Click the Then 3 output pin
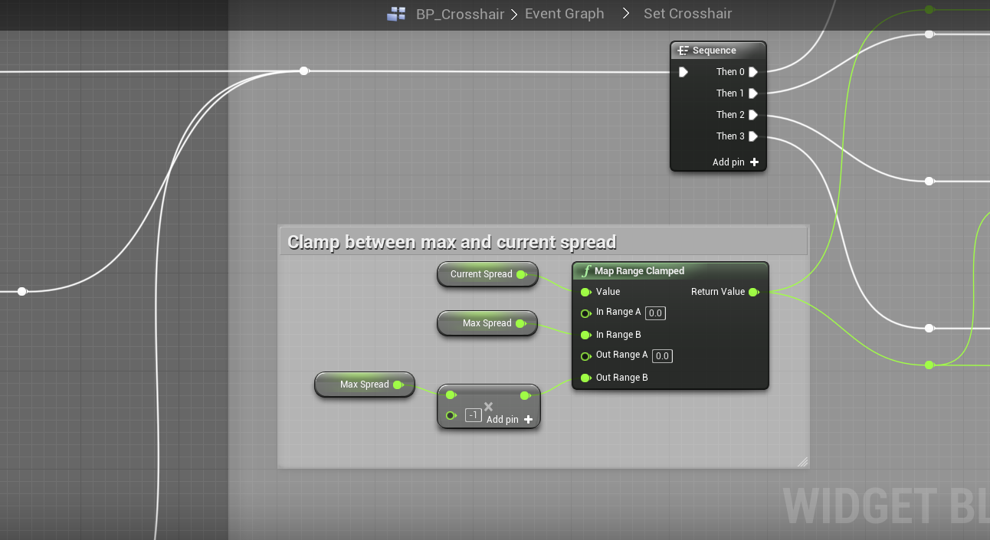Image resolution: width=990 pixels, height=540 pixels. point(753,136)
